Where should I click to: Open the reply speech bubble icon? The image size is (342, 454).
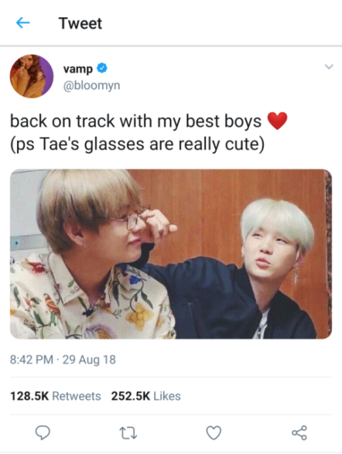click(x=43, y=433)
